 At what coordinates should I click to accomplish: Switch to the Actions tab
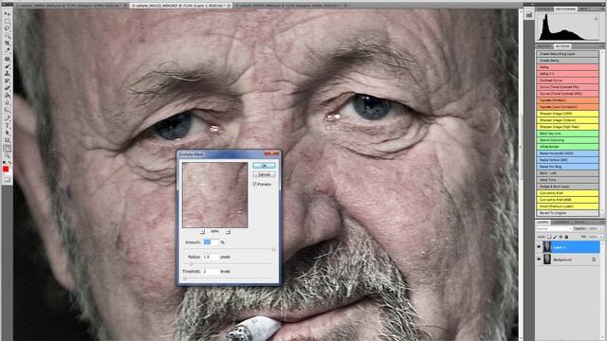(x=562, y=46)
